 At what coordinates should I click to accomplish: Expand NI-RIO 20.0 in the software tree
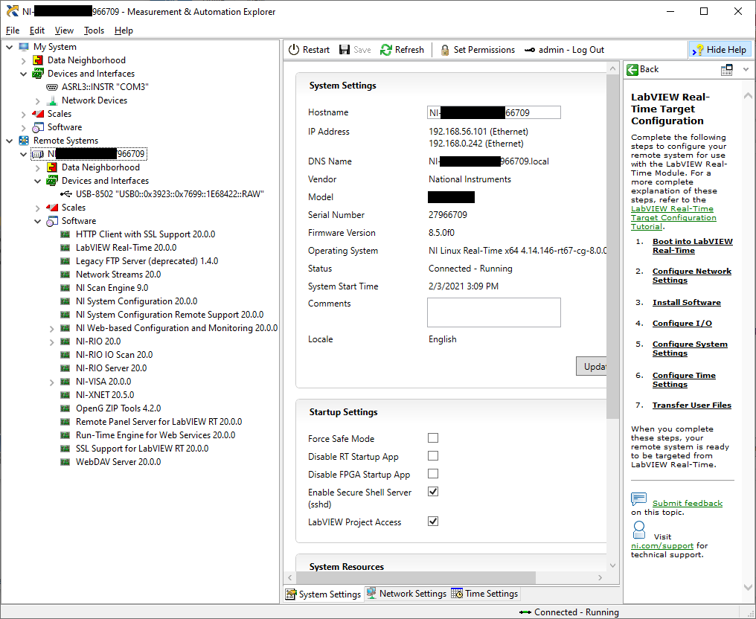click(x=51, y=341)
